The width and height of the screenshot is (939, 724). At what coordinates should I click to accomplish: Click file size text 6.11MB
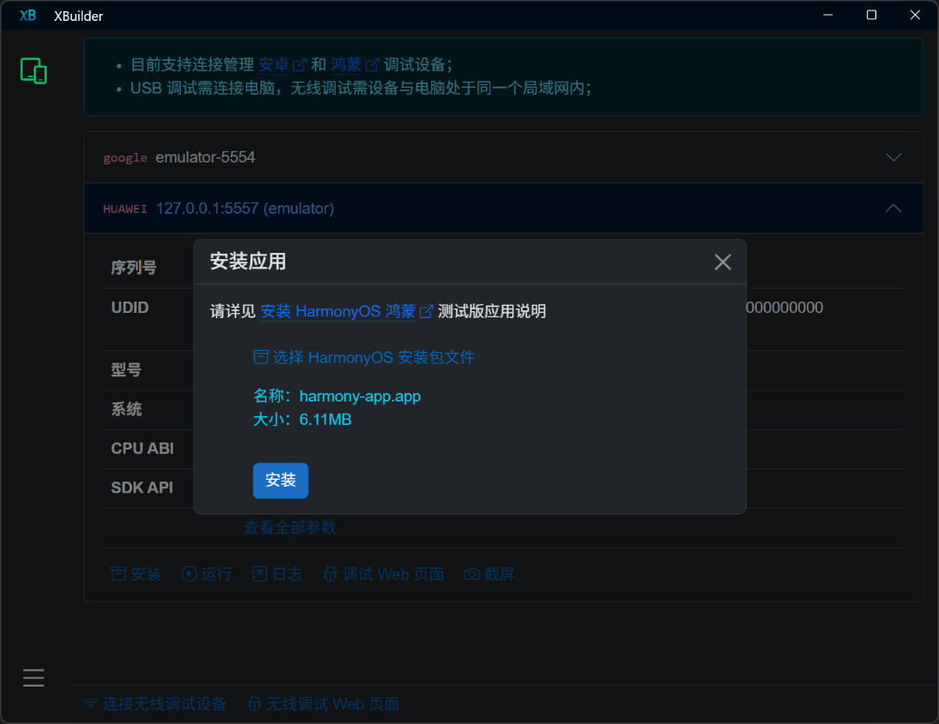(x=325, y=420)
